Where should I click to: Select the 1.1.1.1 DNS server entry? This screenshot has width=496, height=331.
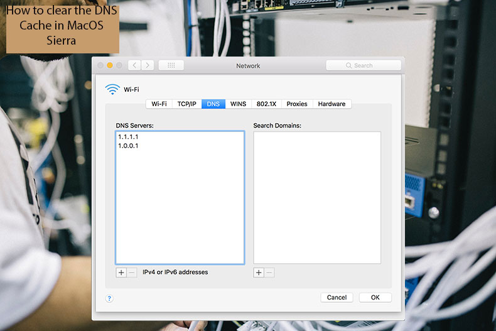(128, 136)
